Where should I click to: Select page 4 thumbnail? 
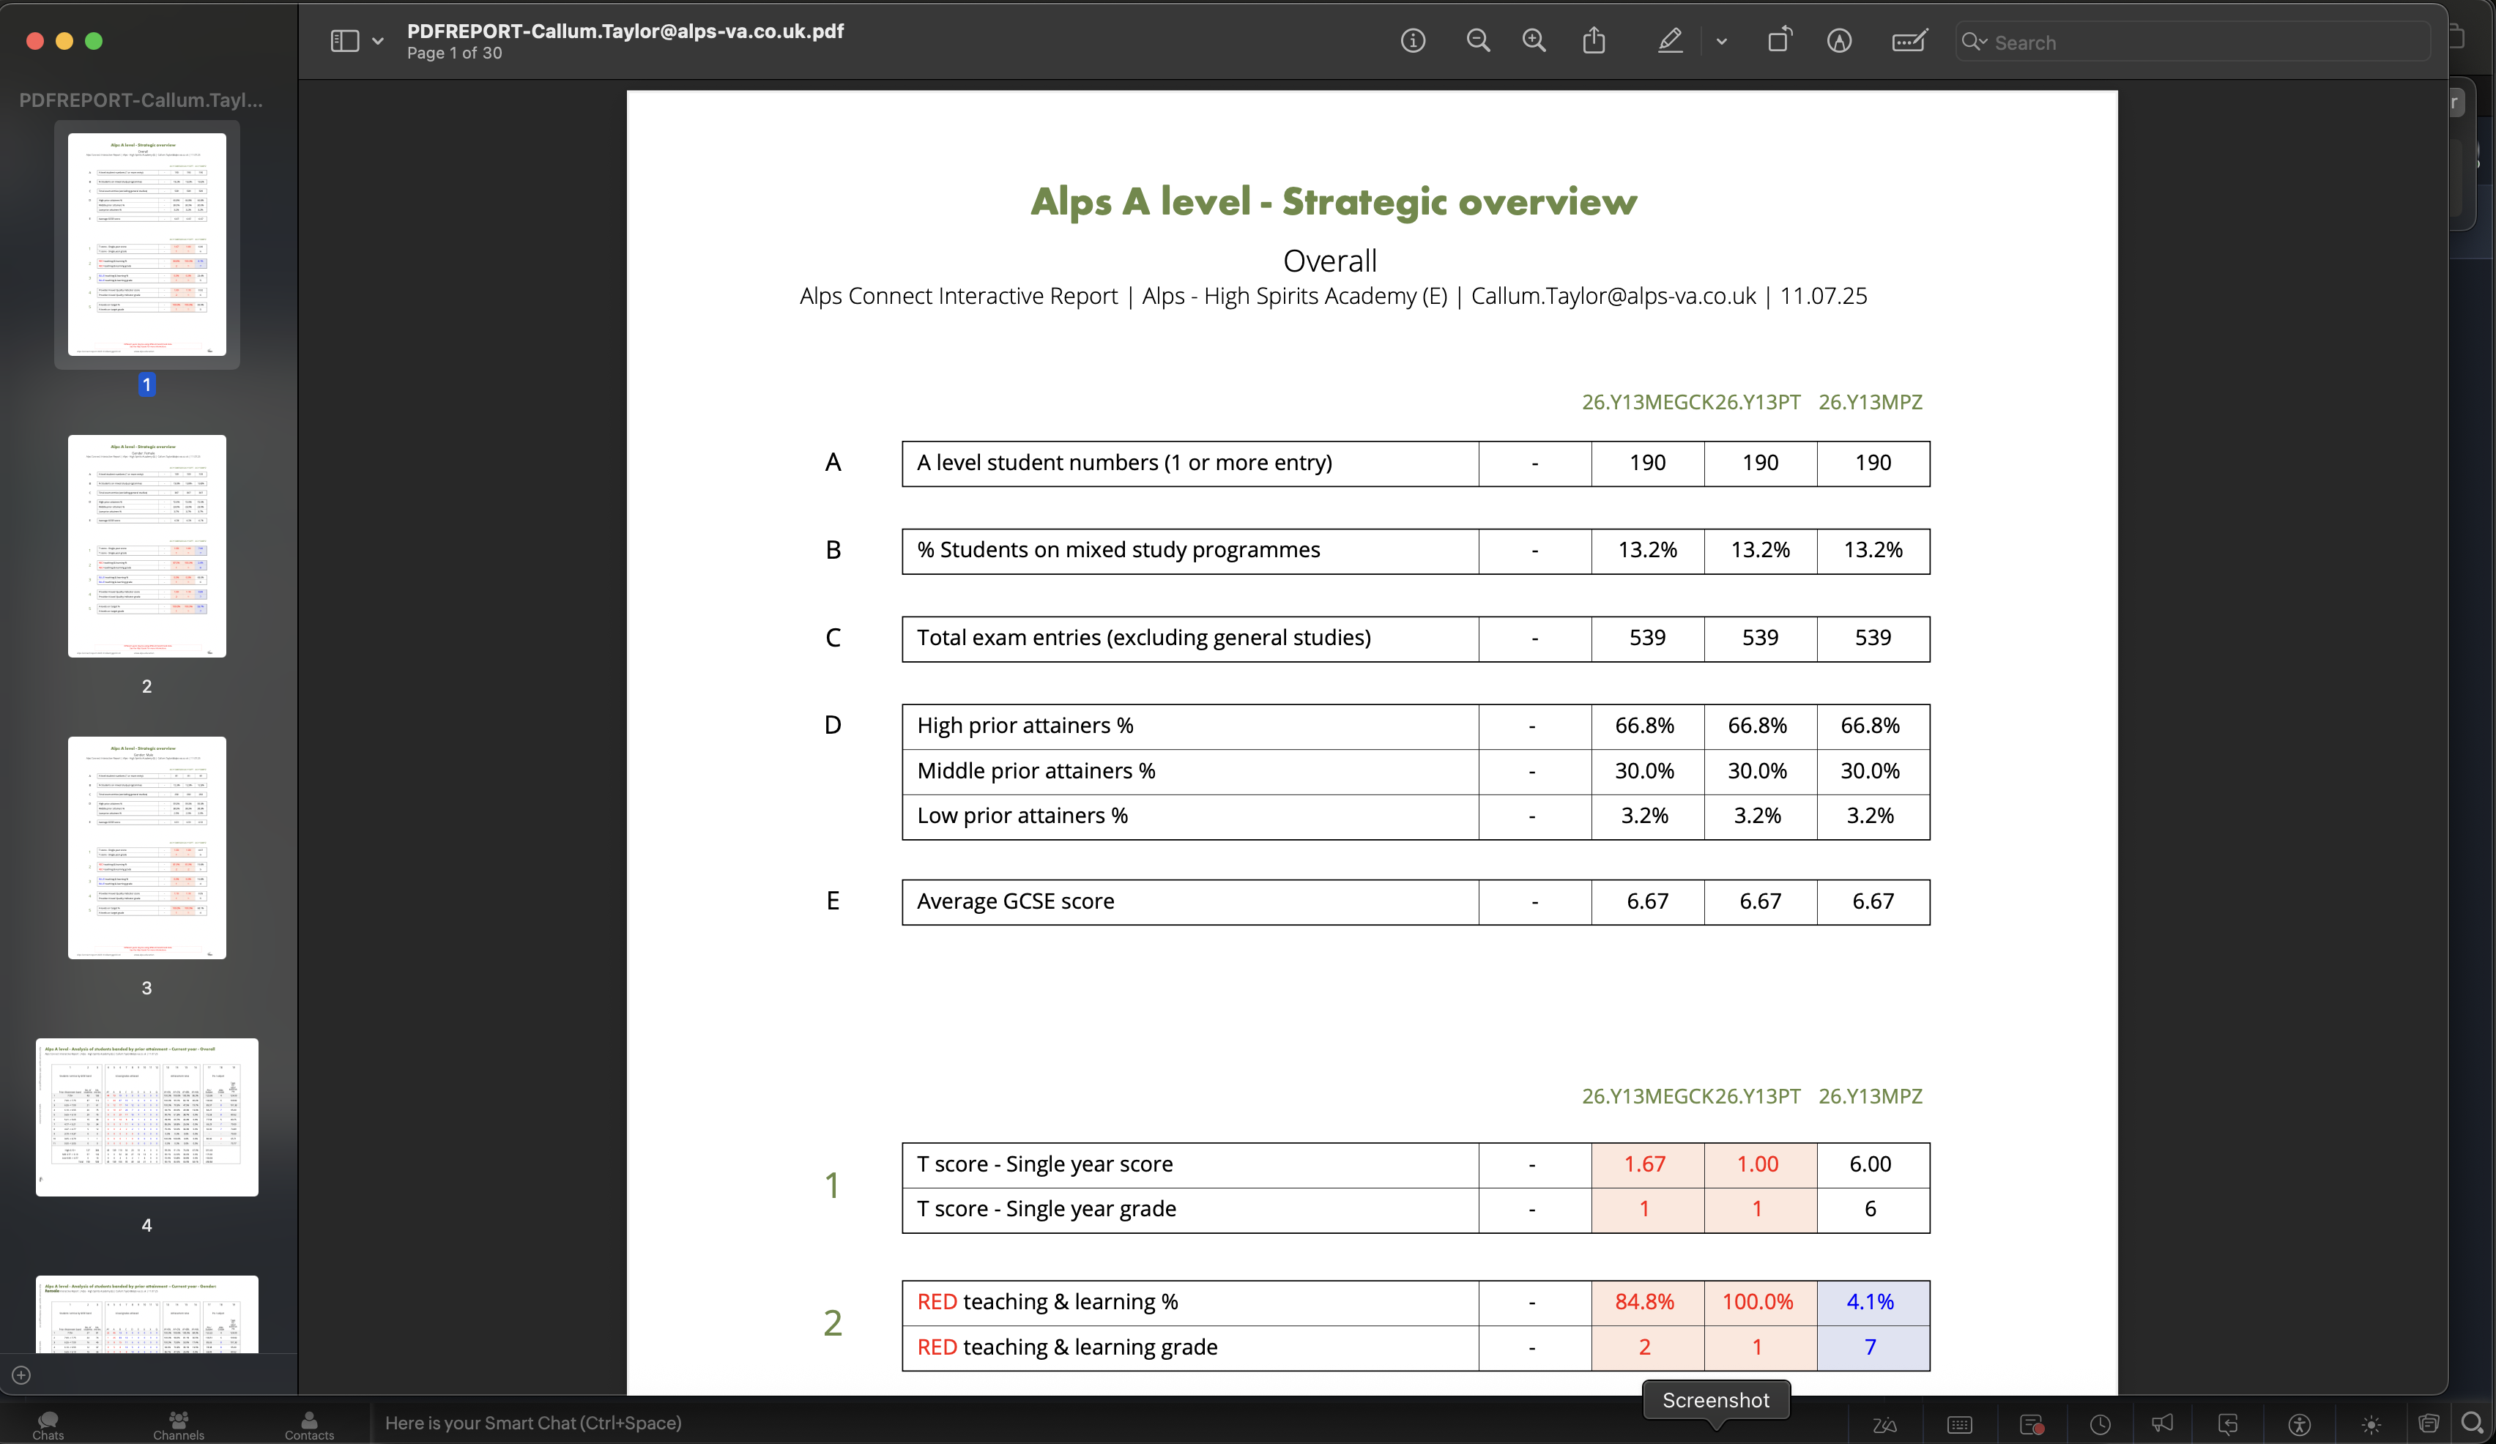146,1116
